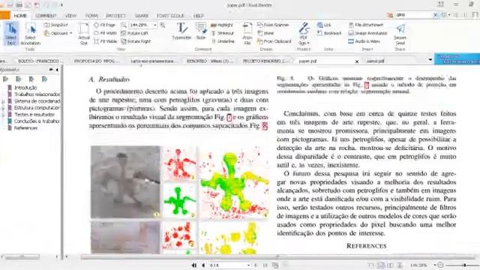The width and height of the screenshot is (480, 270).
Task: Follow the red-boxed Fig. 8 link in Resultados text
Action: pyautogui.click(x=265, y=126)
